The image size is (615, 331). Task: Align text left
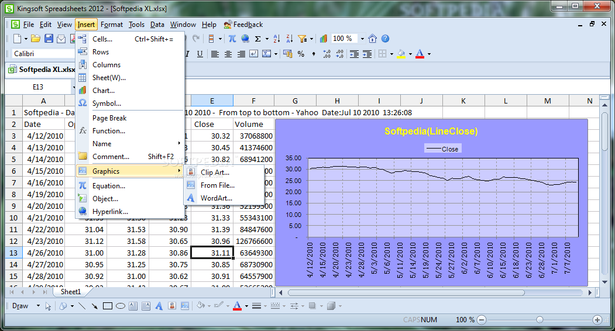tap(215, 54)
